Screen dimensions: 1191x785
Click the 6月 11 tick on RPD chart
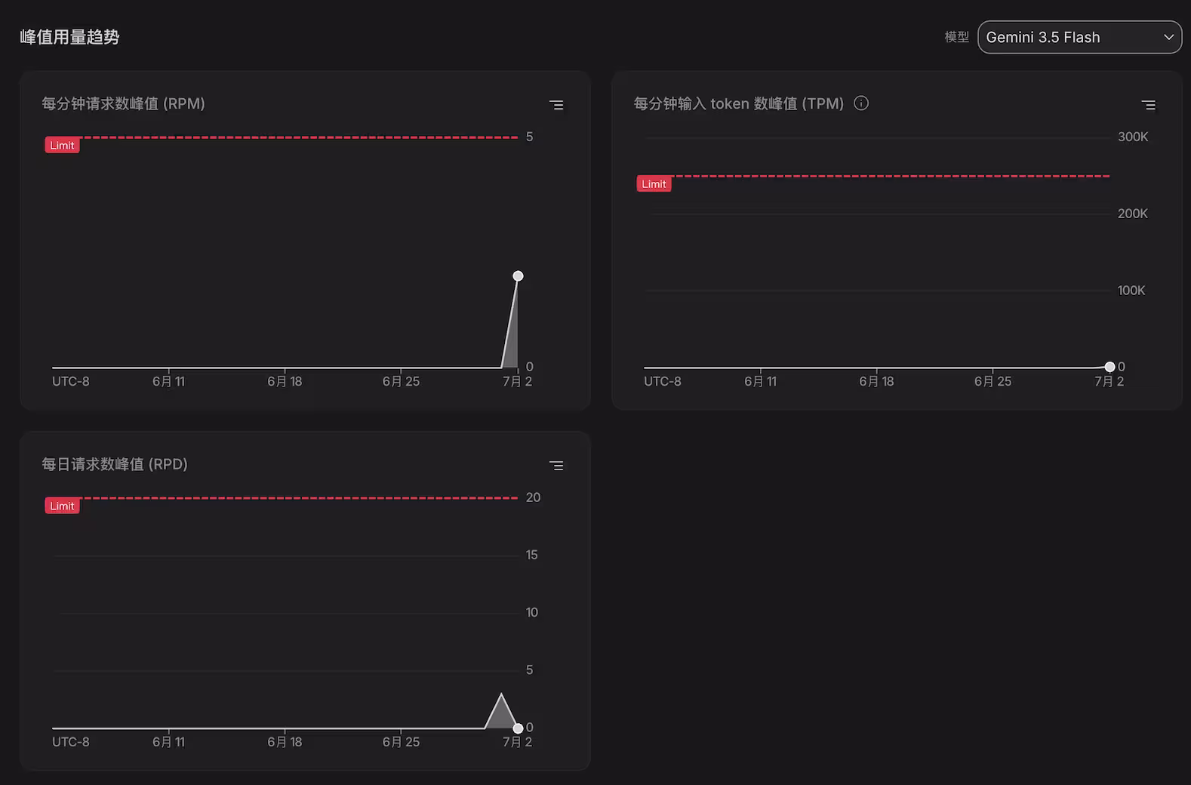tap(168, 742)
